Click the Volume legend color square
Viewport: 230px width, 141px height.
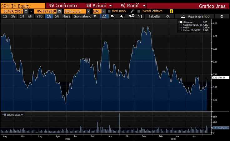(5, 115)
